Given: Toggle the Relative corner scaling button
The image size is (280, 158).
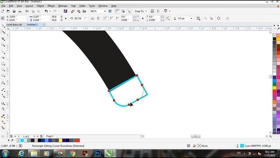Looking at the screenshot, I should pos(168,18).
